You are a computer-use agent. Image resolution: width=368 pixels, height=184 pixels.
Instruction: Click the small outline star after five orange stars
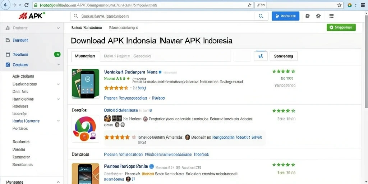(x=134, y=137)
